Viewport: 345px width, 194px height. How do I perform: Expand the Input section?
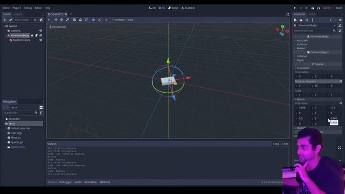[318, 60]
